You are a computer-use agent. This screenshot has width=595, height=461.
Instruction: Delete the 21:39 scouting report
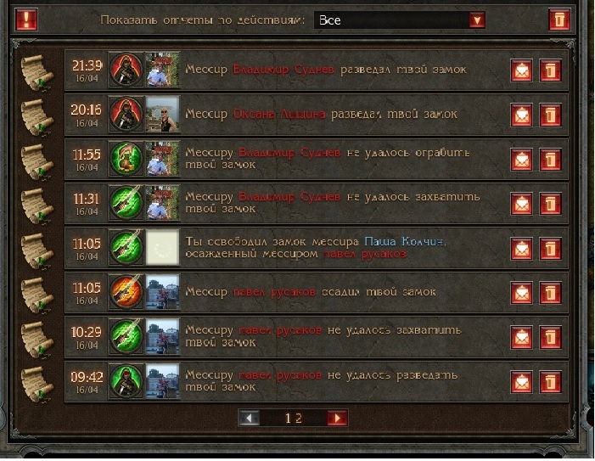(550, 70)
